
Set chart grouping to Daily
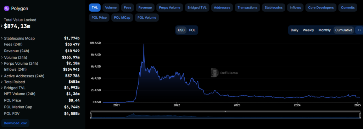pos(295,30)
